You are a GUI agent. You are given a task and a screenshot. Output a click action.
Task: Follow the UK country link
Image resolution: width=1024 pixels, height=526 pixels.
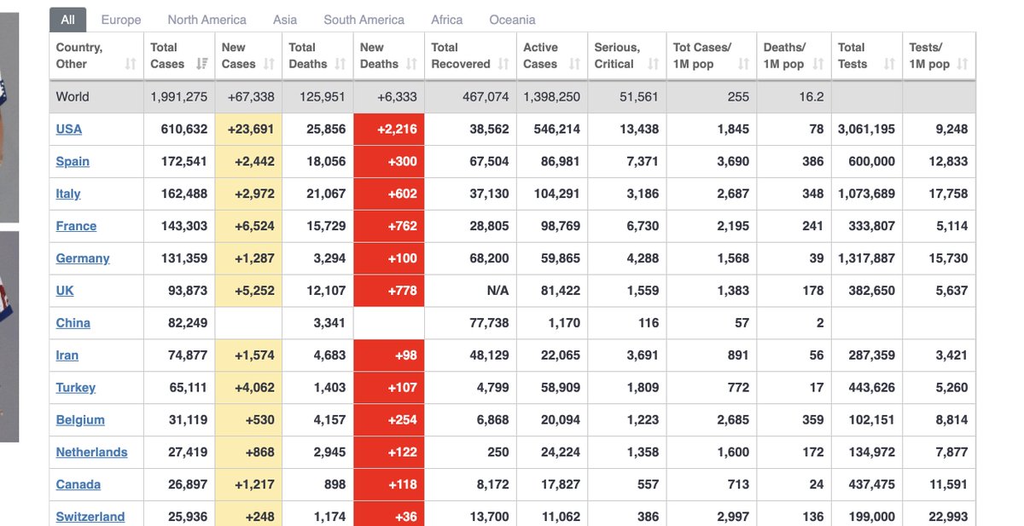pos(65,292)
